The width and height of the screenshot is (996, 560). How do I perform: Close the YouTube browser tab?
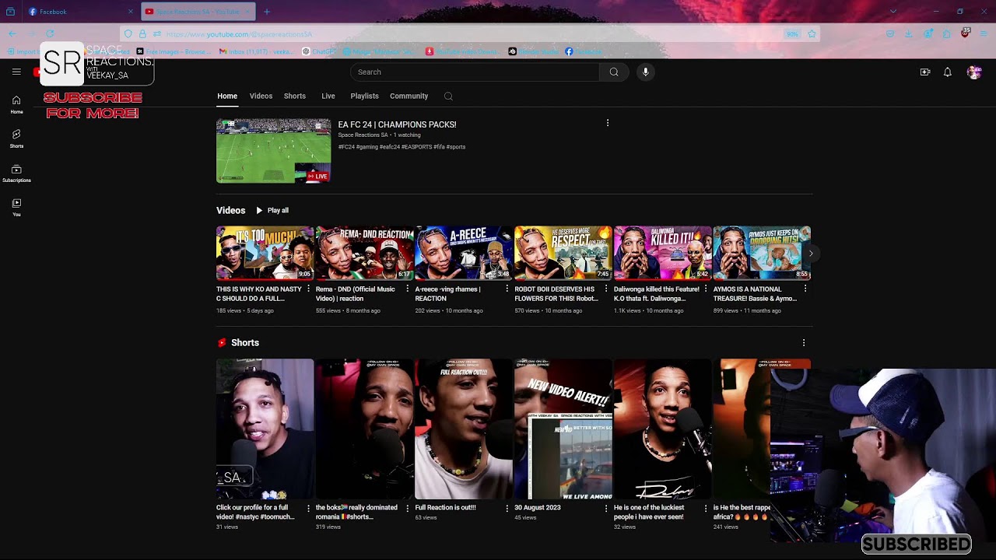(x=247, y=12)
